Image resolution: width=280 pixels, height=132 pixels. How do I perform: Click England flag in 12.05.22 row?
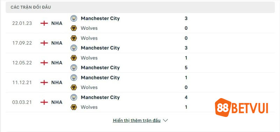[44, 63]
